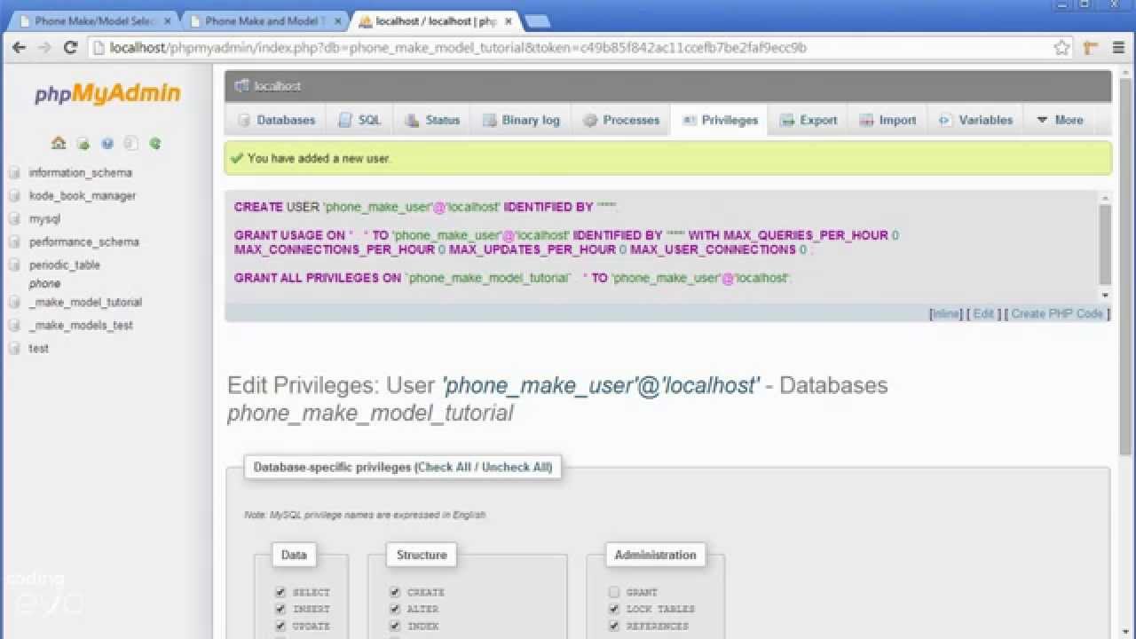Open the phpMyAdmin Home icon in sidebar
Image resolution: width=1136 pixels, height=639 pixels.
click(59, 143)
